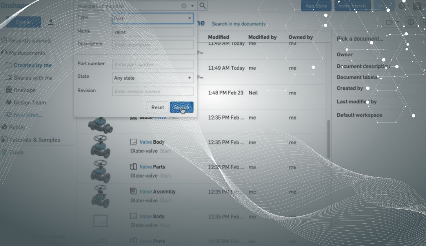Click the blue Search button

(181, 107)
